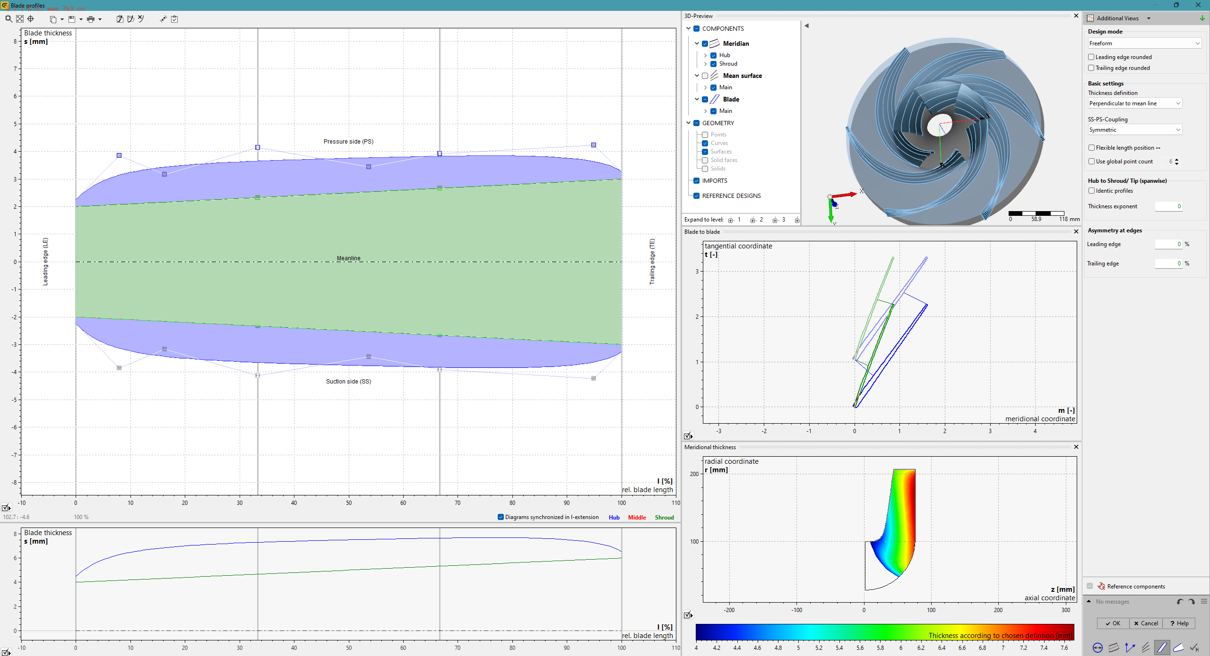Click the thickness color scale legend bar
1210x656 pixels.
(x=884, y=631)
